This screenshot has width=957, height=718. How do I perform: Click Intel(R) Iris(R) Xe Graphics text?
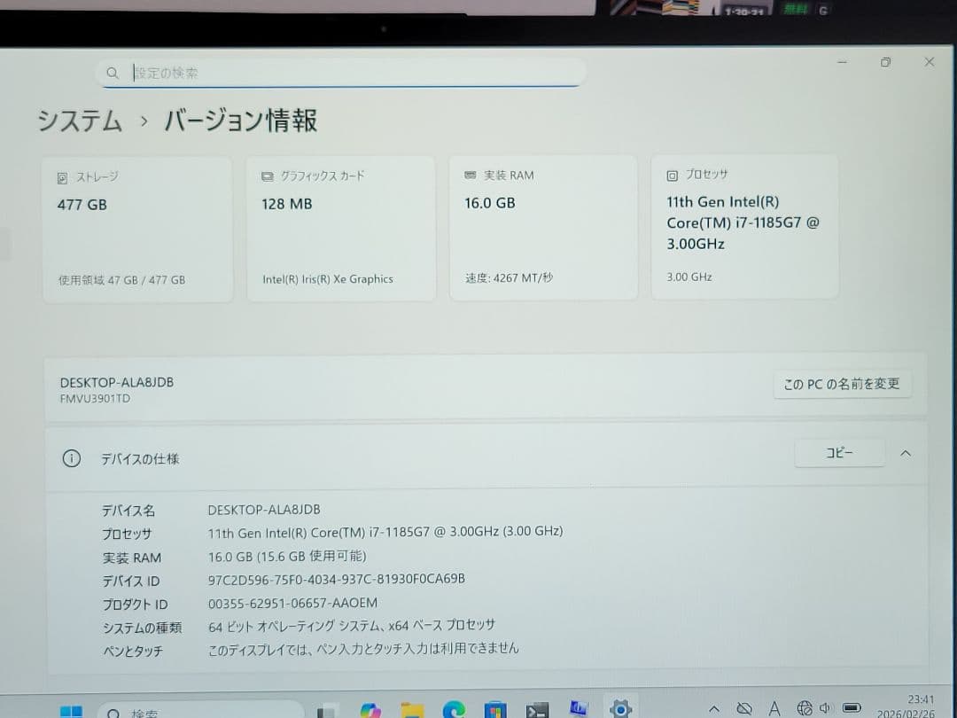point(328,279)
